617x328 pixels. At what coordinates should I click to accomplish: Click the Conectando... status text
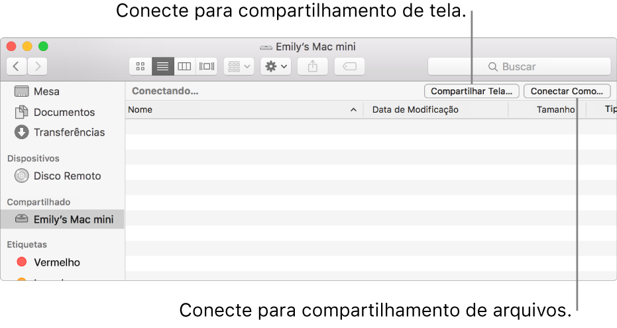coord(165,91)
